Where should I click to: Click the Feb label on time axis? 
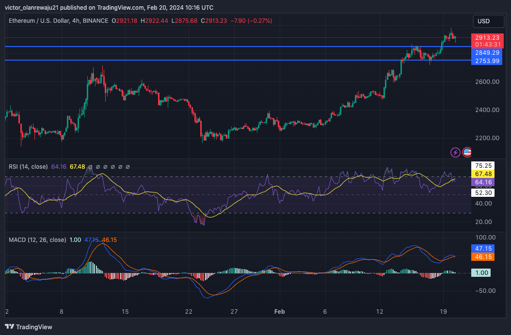pyautogui.click(x=280, y=312)
